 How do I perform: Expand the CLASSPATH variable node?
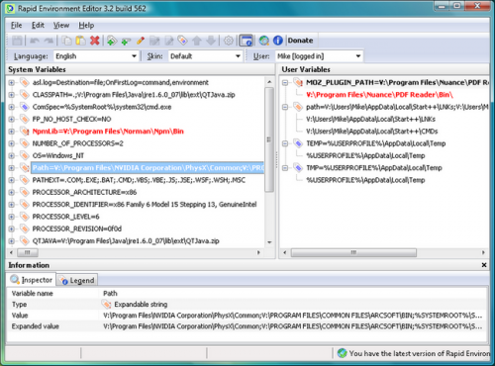click(x=11, y=95)
